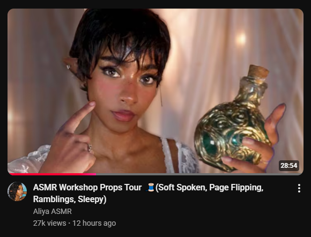Open the ASMR Workshop Props Tour video title
The height and width of the screenshot is (237, 311).
tap(148, 193)
